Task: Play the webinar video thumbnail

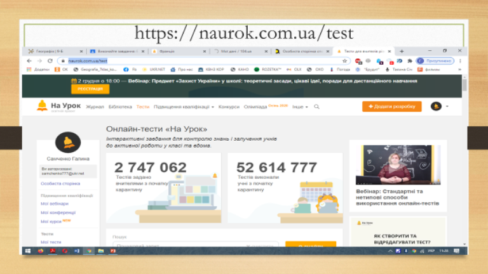Action: tap(398, 165)
